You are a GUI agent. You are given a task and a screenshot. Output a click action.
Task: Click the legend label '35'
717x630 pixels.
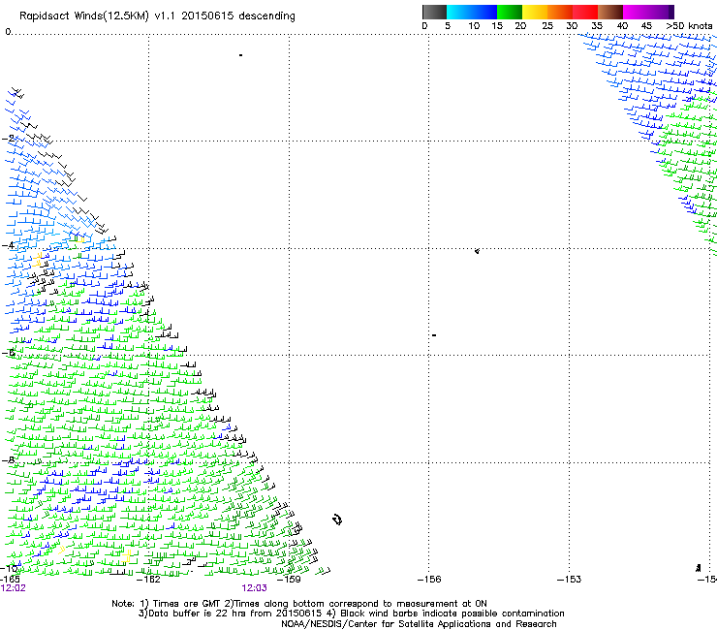click(x=597, y=26)
